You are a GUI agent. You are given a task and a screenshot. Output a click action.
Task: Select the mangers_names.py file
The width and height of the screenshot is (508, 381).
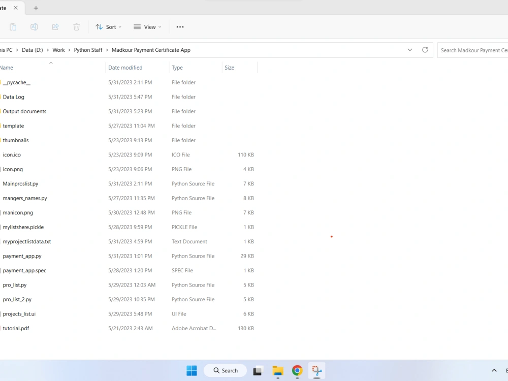click(x=25, y=198)
